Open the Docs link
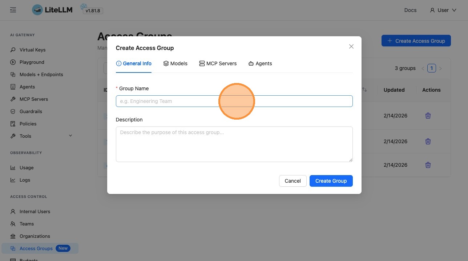 (410, 10)
